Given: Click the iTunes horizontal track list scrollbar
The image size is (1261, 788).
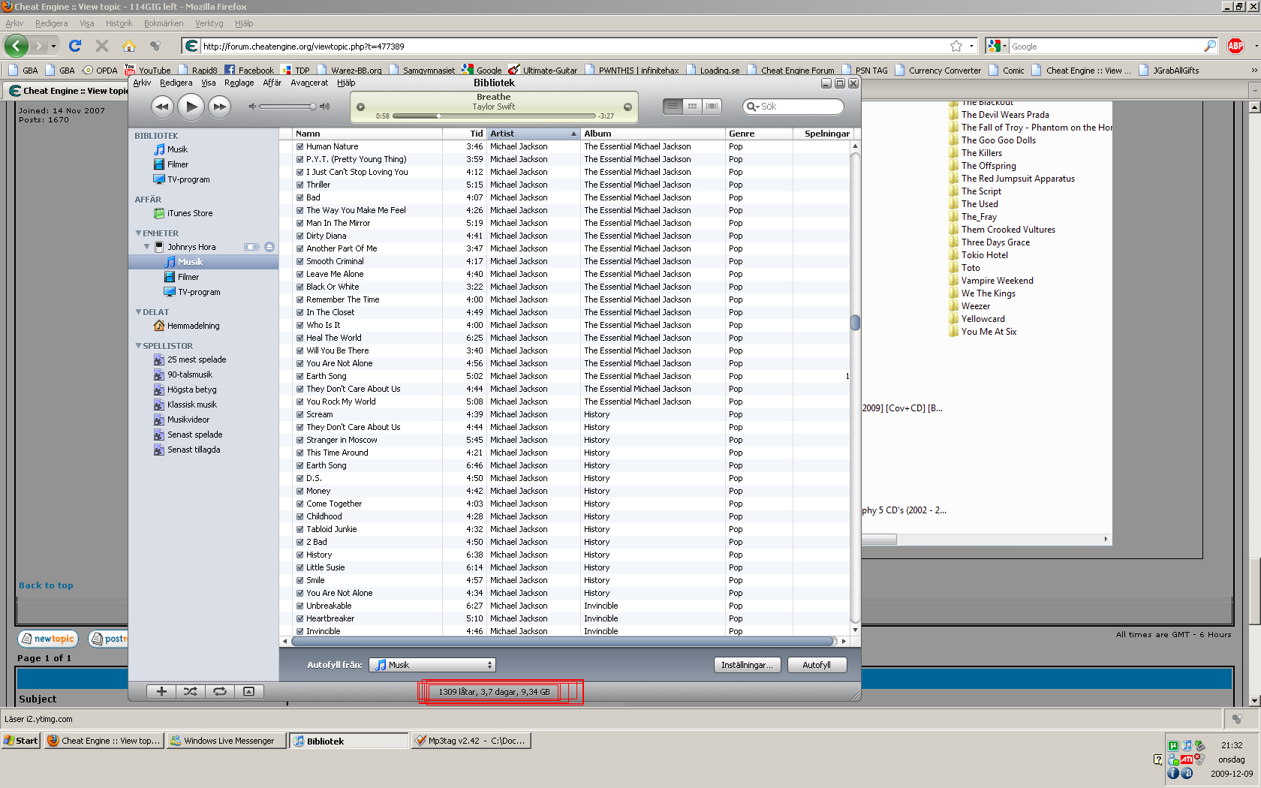Looking at the screenshot, I should 563,641.
